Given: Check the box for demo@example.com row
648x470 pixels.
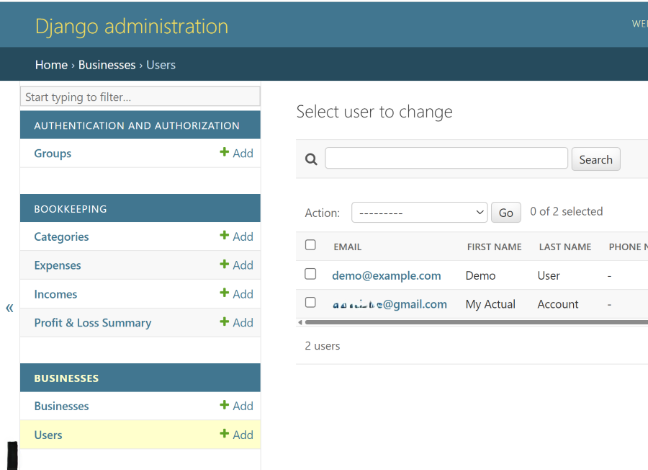Looking at the screenshot, I should 310,274.
